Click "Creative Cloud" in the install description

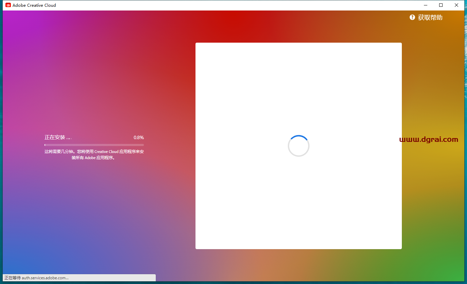pyautogui.click(x=106, y=152)
